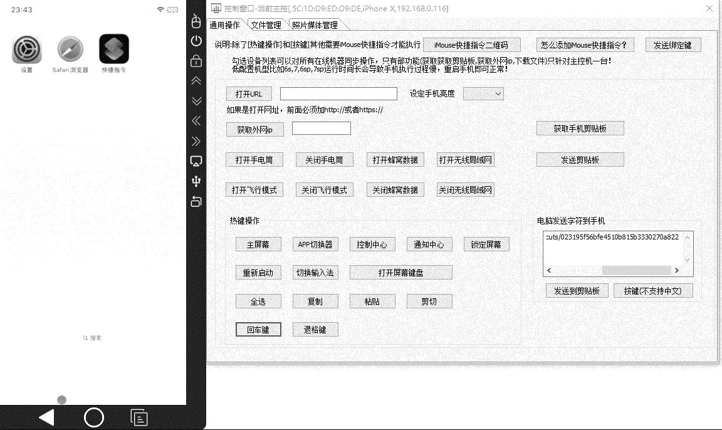Click the 获取手机剪贴板 button

click(580, 128)
